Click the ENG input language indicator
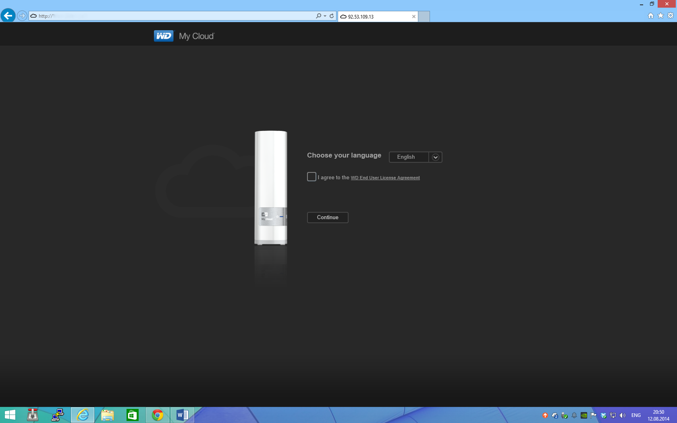Viewport: 677px width, 423px height. coord(636,415)
